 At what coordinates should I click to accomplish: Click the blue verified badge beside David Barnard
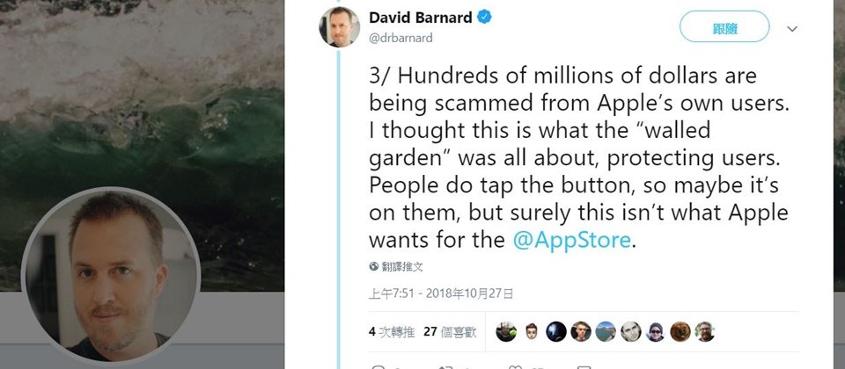[x=484, y=18]
